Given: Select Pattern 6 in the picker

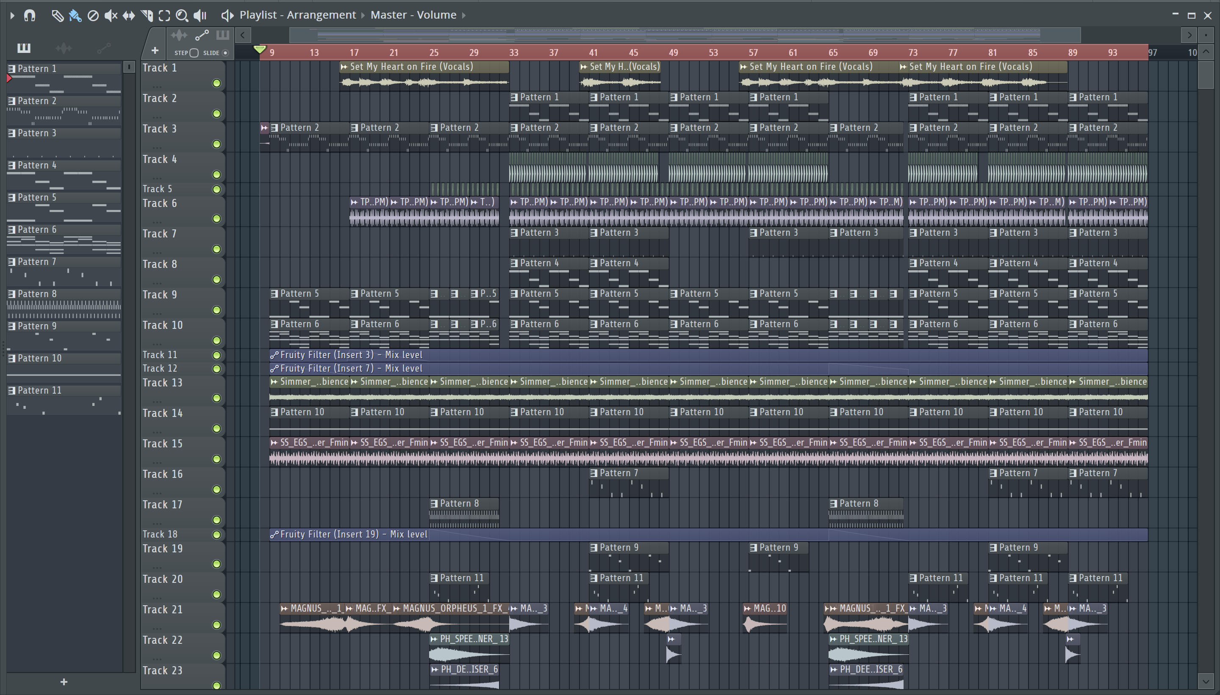Looking at the screenshot, I should pos(37,229).
